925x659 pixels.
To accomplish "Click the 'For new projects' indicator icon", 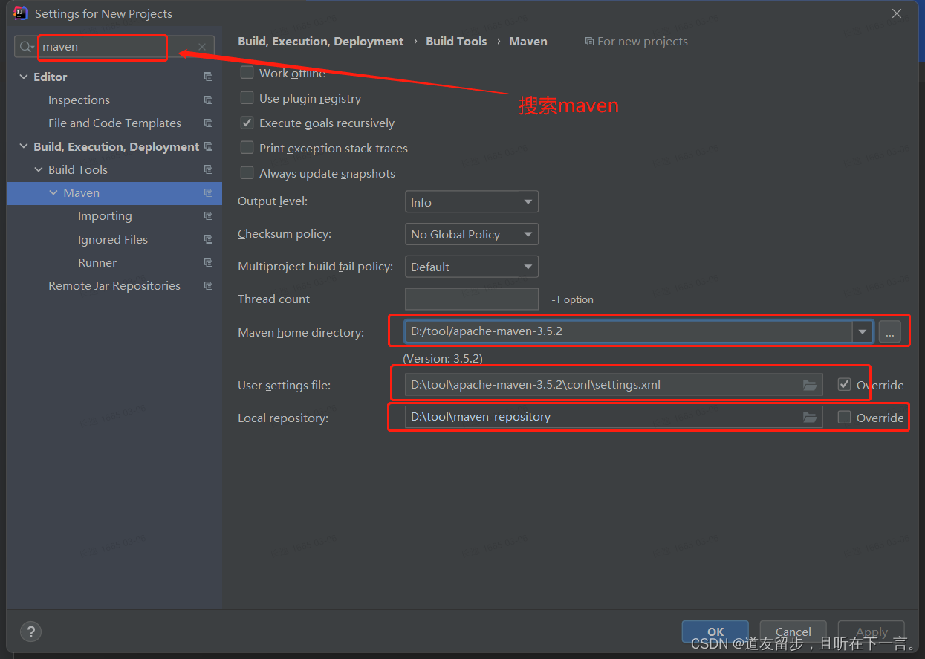I will [591, 41].
